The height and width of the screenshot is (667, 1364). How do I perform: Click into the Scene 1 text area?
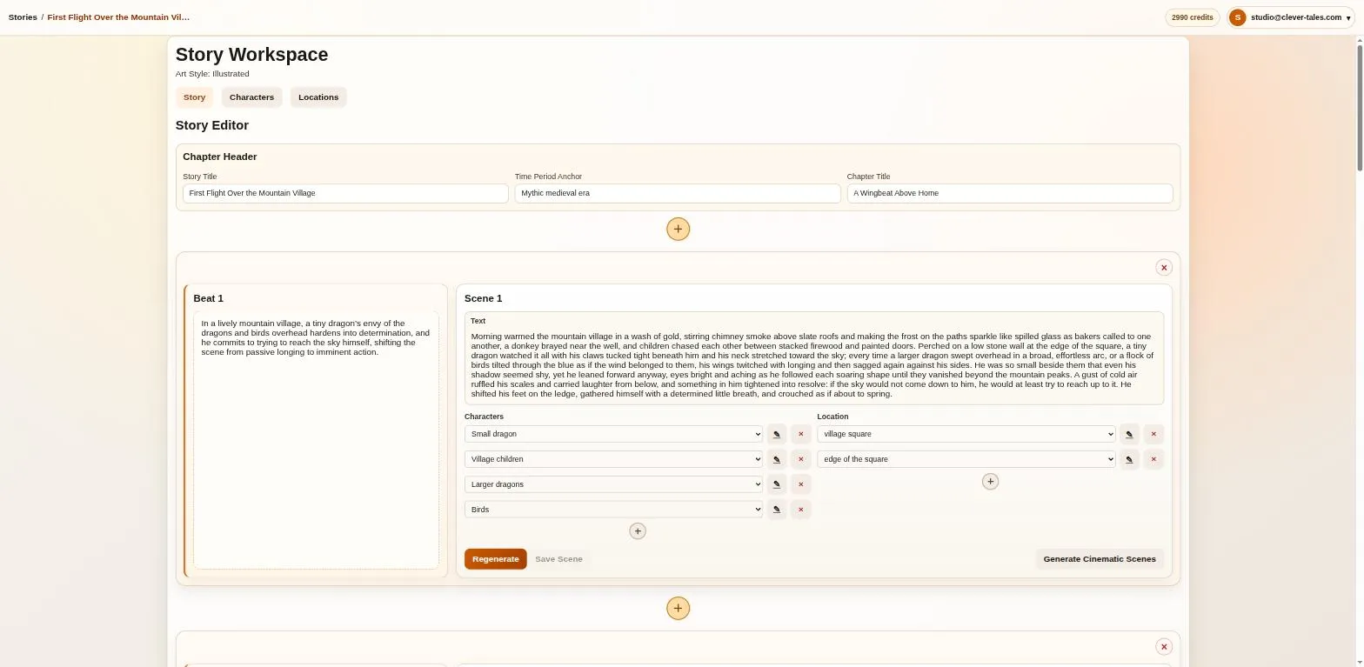(x=814, y=365)
